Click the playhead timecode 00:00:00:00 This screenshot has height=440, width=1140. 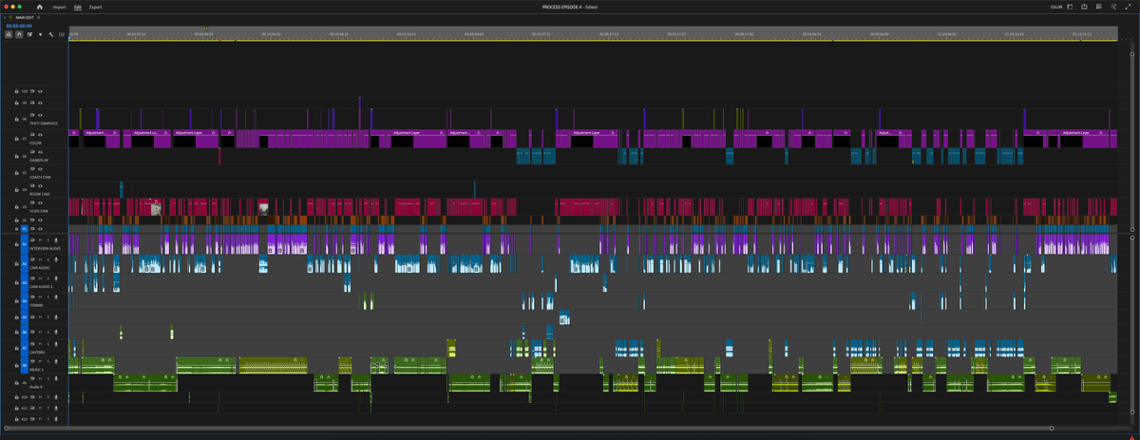(x=19, y=26)
